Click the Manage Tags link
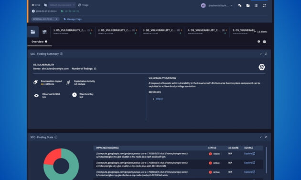 [73, 19]
